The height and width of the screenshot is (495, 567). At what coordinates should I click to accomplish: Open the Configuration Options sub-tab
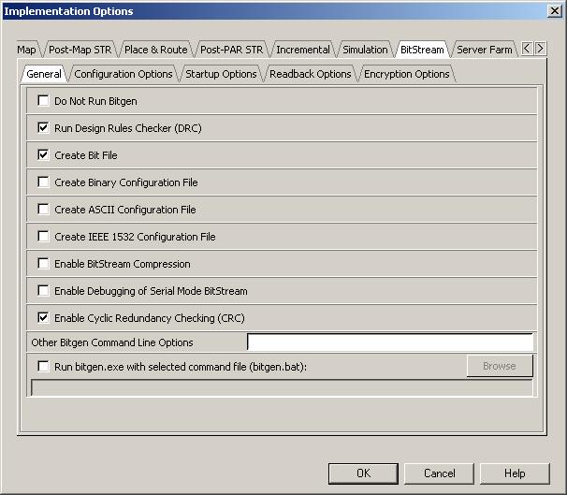click(124, 74)
